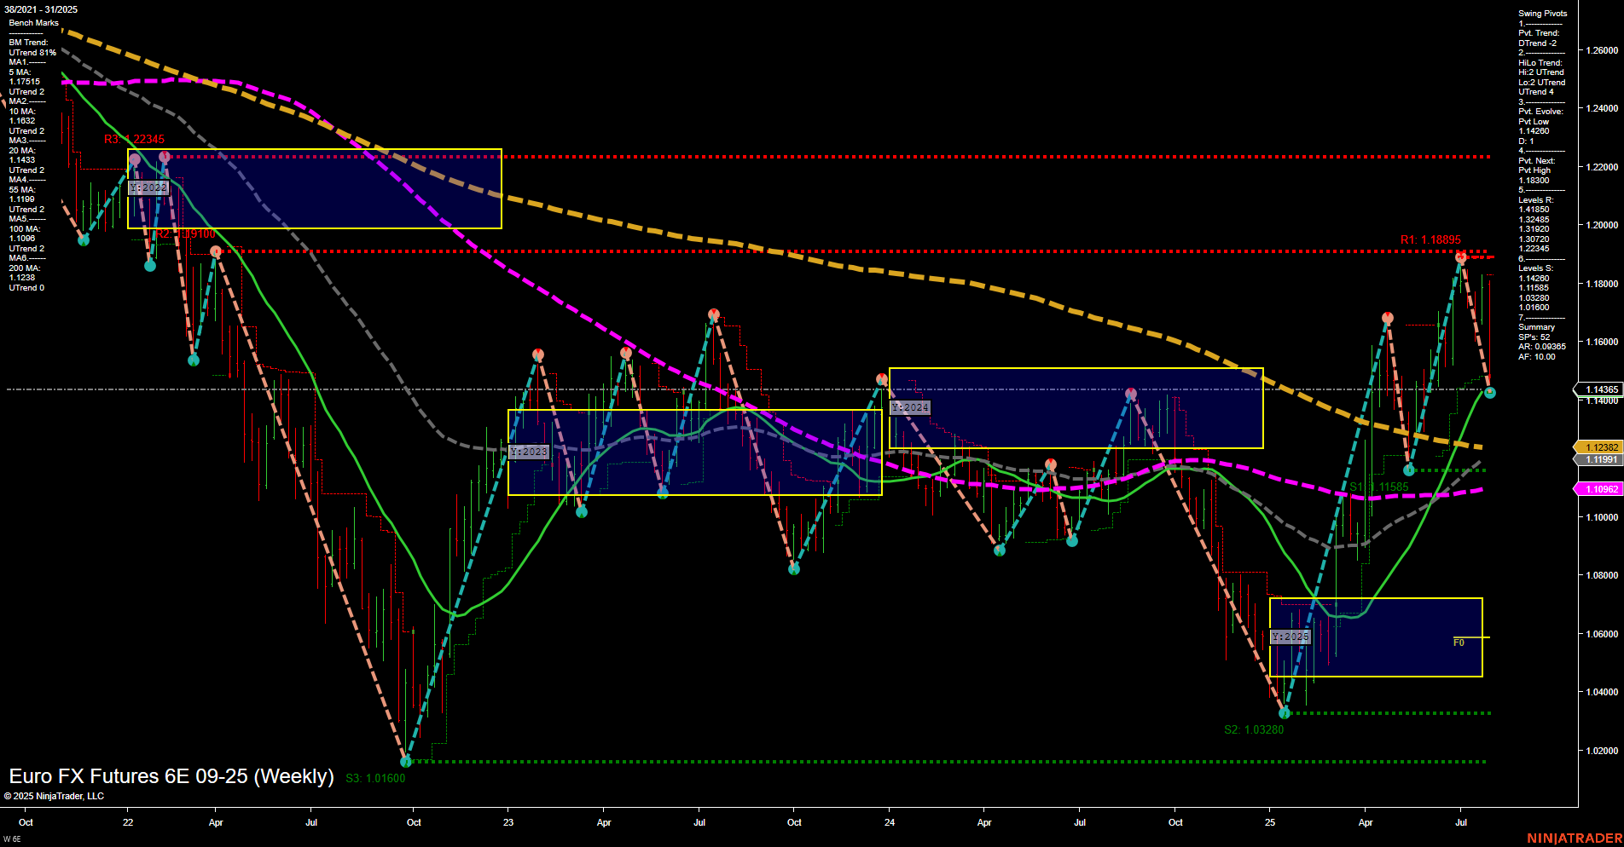Click the Hi:2 UTrend line
Screen dimensions: 1624x847
(1541, 72)
